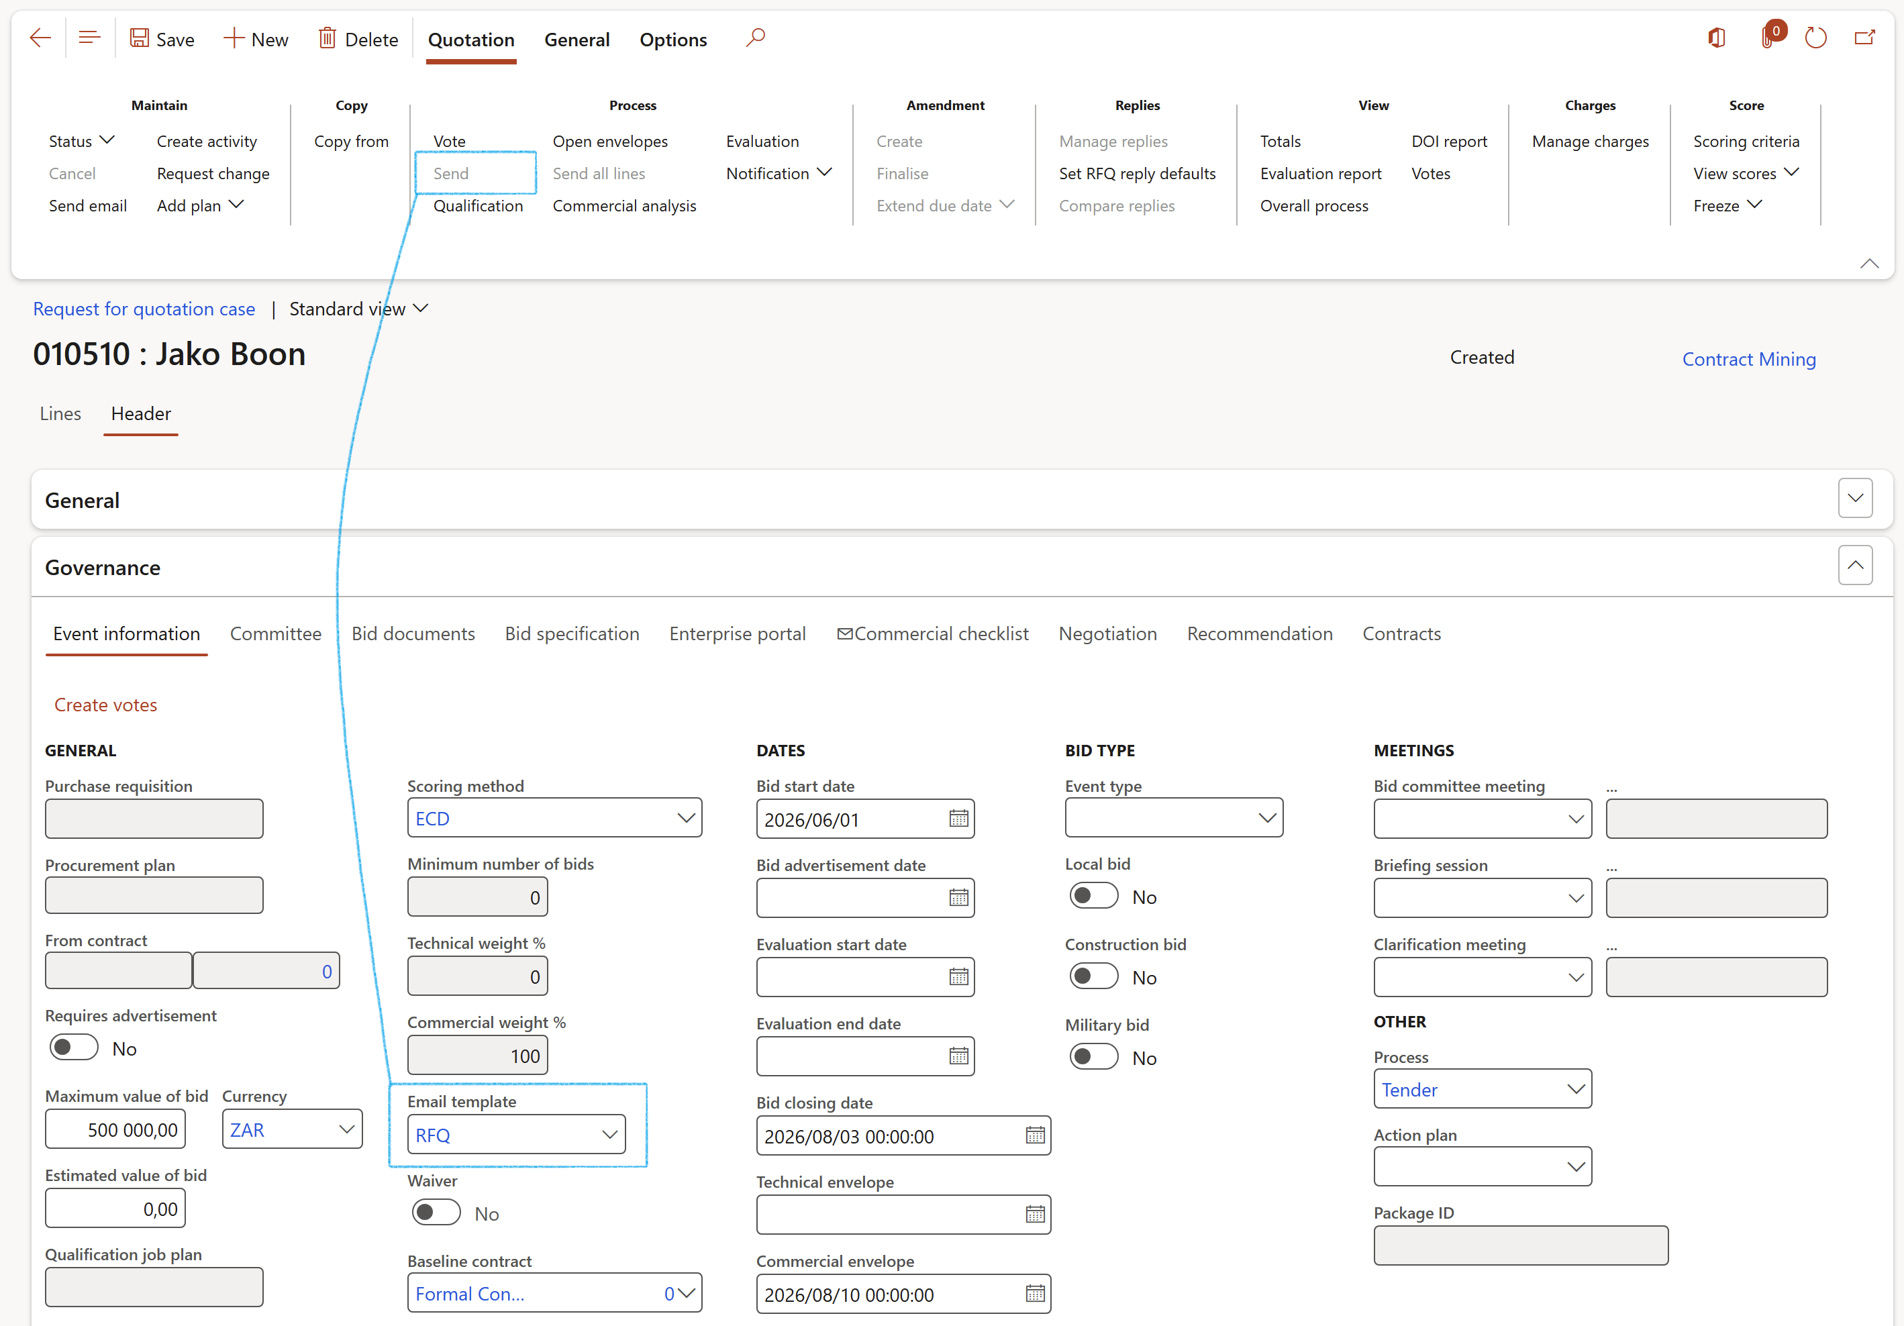This screenshot has height=1326, width=1904.
Task: Click the Create votes link
Action: pos(105,705)
